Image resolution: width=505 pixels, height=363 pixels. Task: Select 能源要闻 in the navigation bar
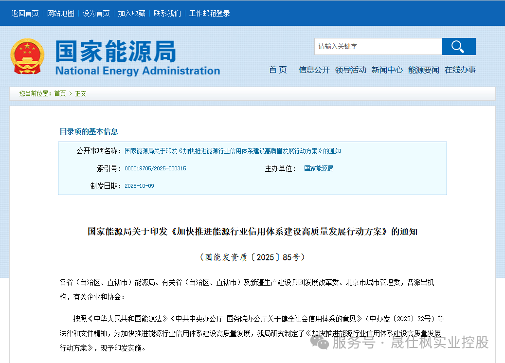423,70
